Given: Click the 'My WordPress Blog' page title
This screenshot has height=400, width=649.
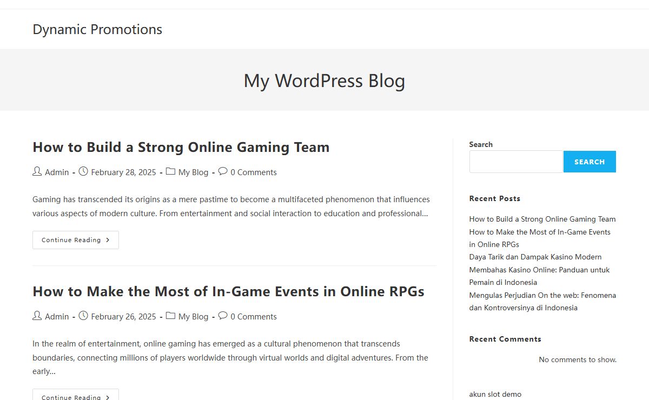Looking at the screenshot, I should coord(325,81).
